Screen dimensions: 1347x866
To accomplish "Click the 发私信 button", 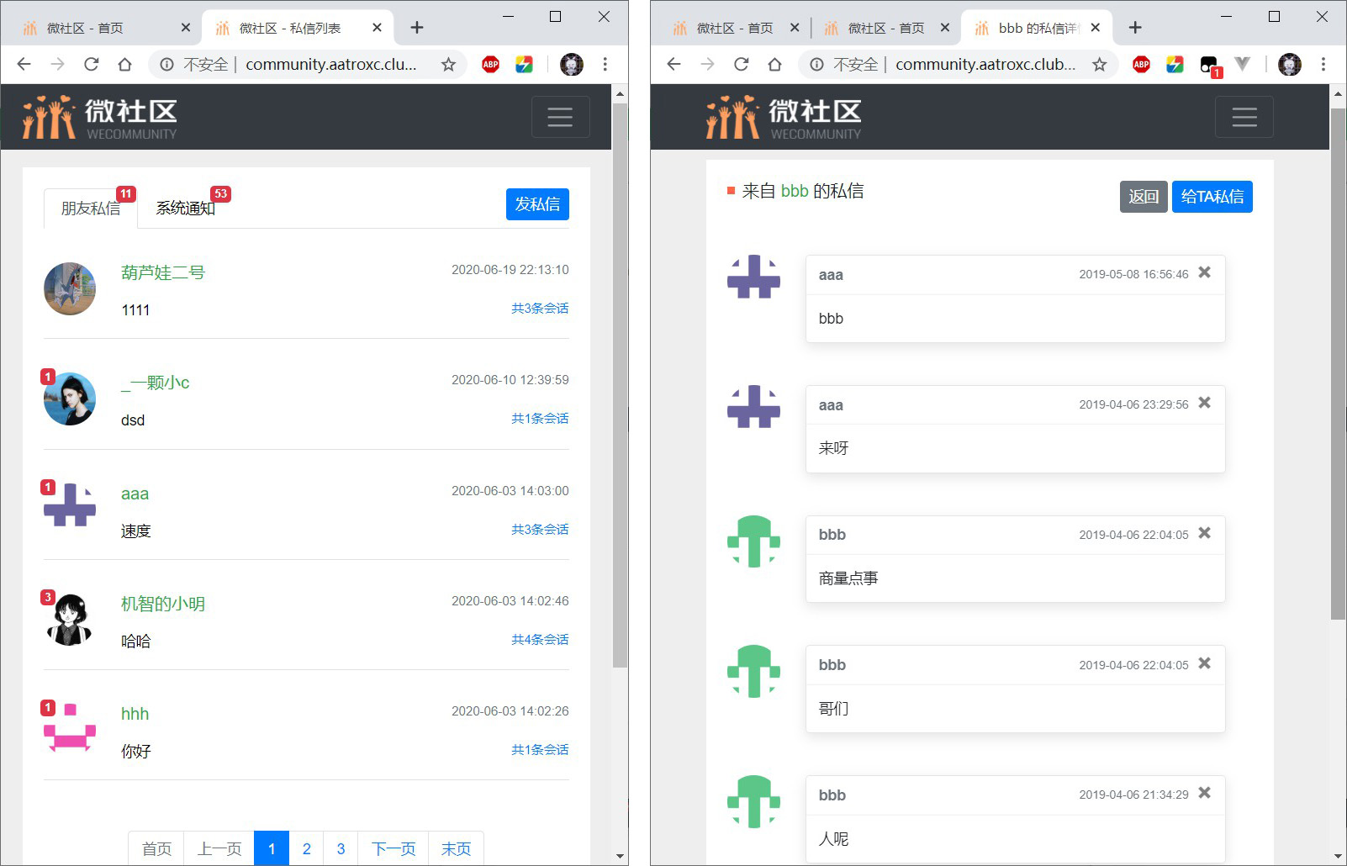I will click(537, 203).
